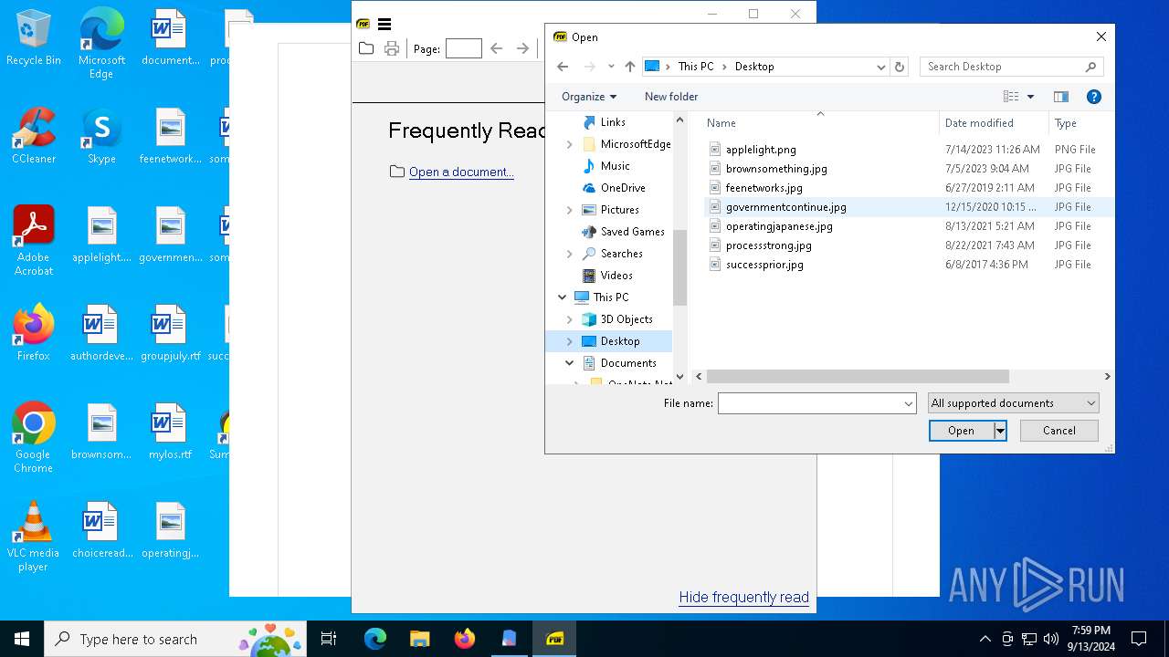Select file applelight.png

[x=761, y=150]
